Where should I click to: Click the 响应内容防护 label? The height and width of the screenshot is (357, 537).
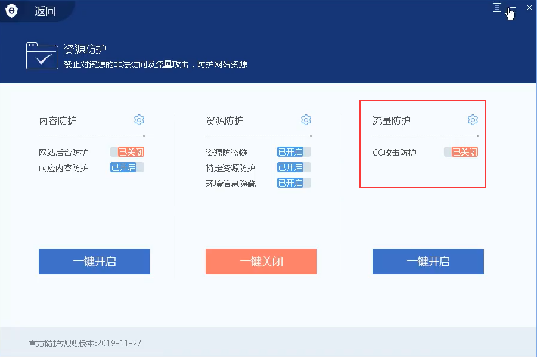tap(64, 168)
